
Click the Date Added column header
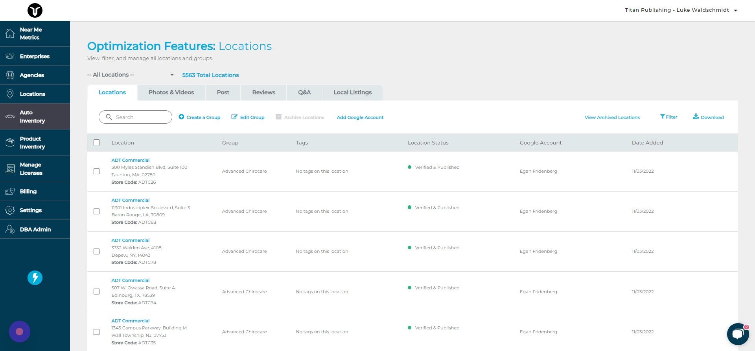click(x=647, y=143)
